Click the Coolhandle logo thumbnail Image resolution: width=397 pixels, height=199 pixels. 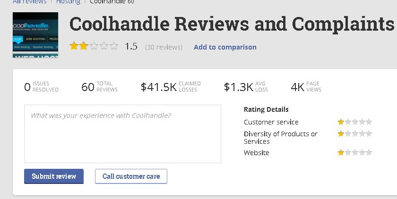(35, 35)
